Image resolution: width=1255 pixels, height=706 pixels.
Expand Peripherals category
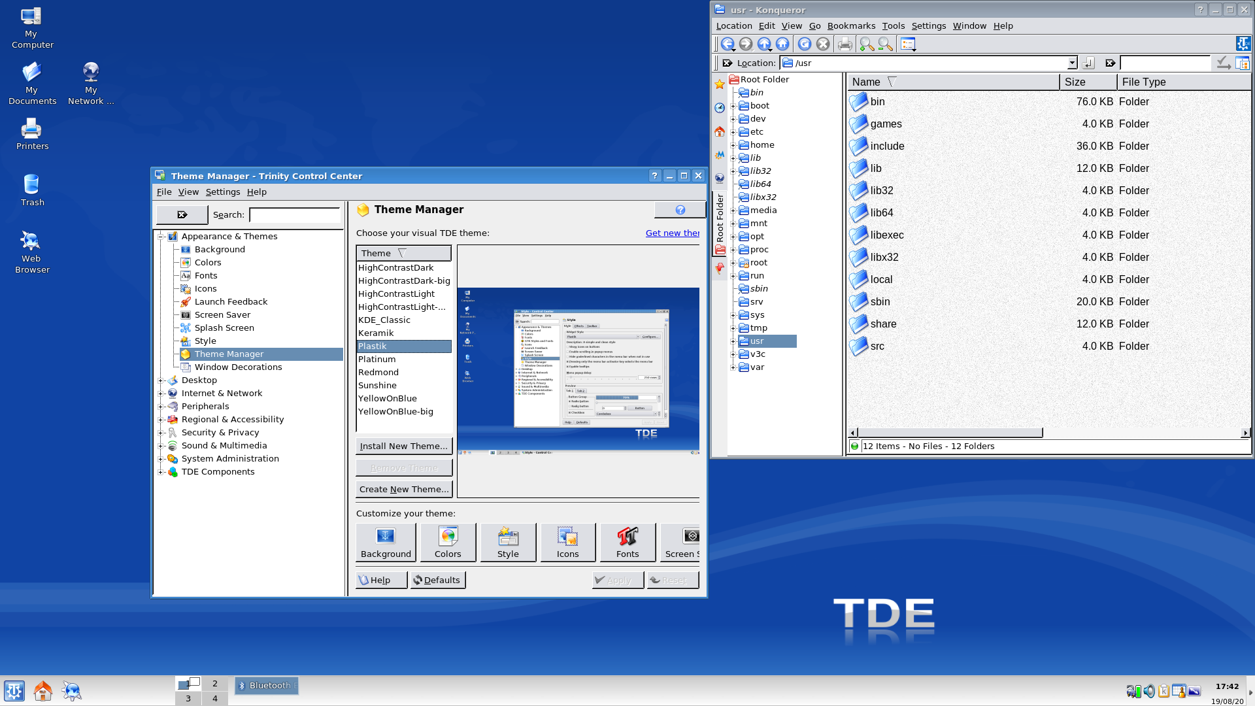[161, 407]
